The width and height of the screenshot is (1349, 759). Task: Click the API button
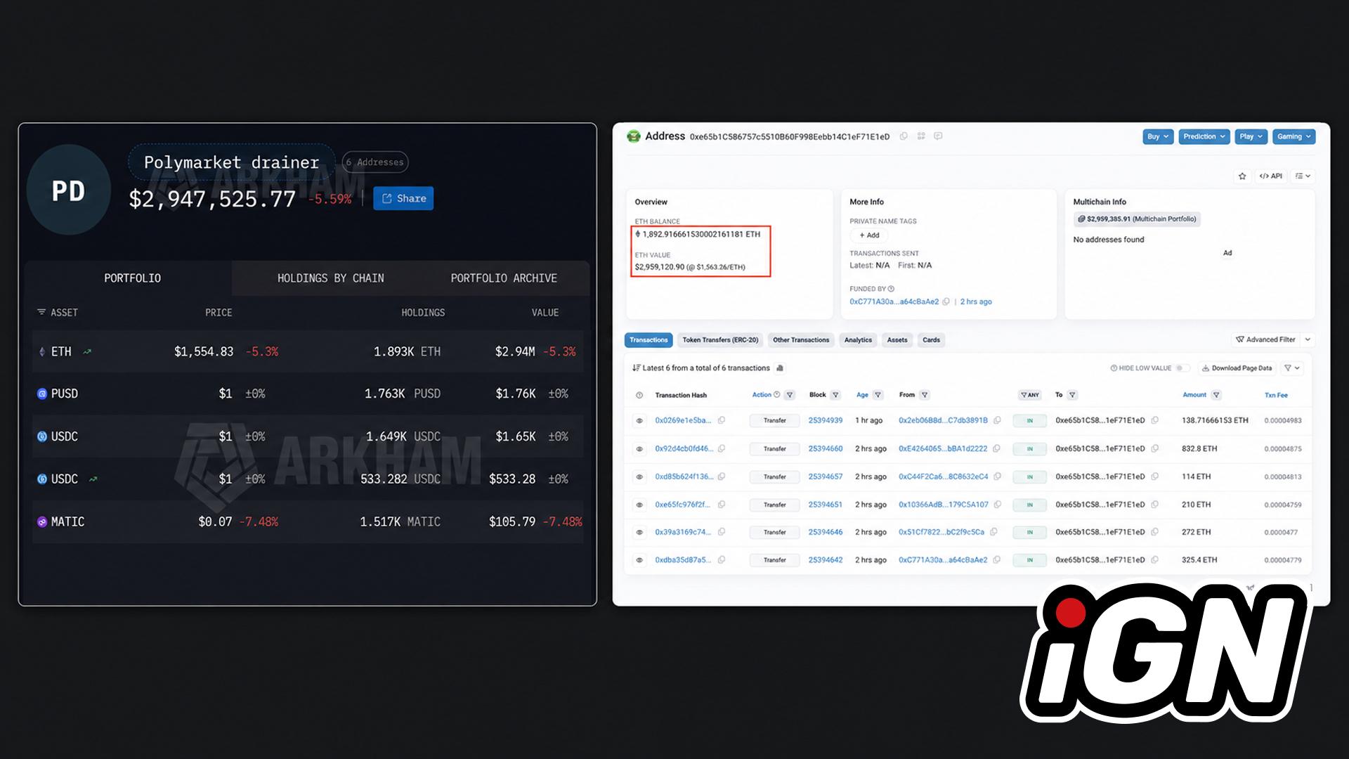click(x=1270, y=176)
